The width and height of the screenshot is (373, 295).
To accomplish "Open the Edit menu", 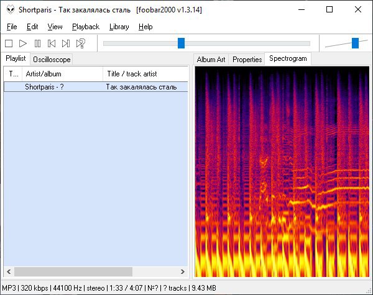I will (x=32, y=27).
